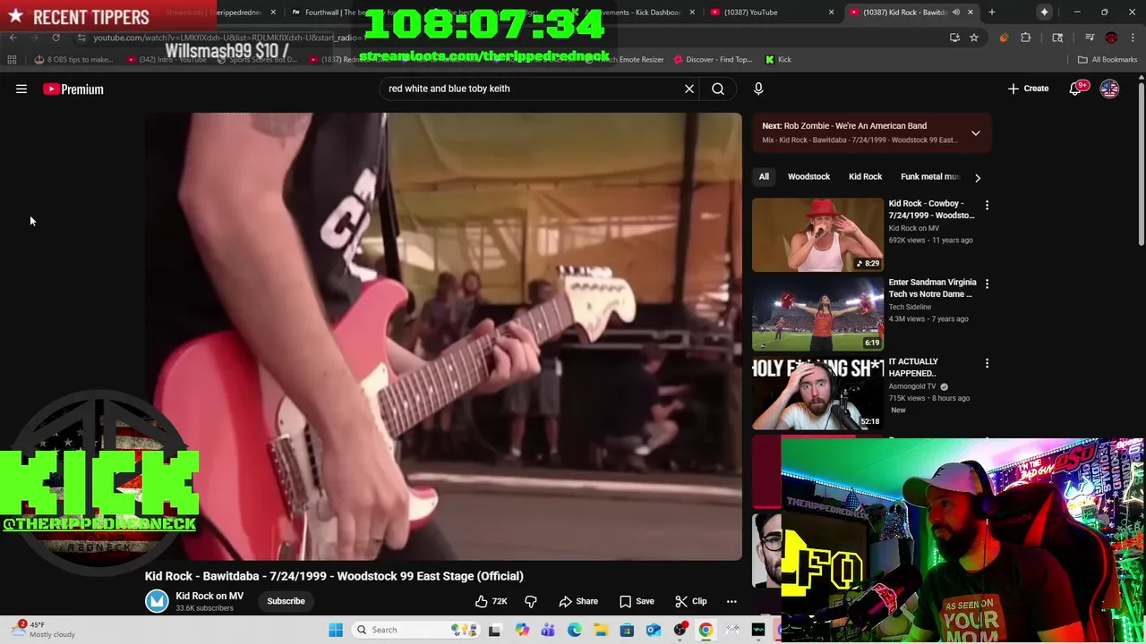Collapse the Next up mix panel

point(976,133)
